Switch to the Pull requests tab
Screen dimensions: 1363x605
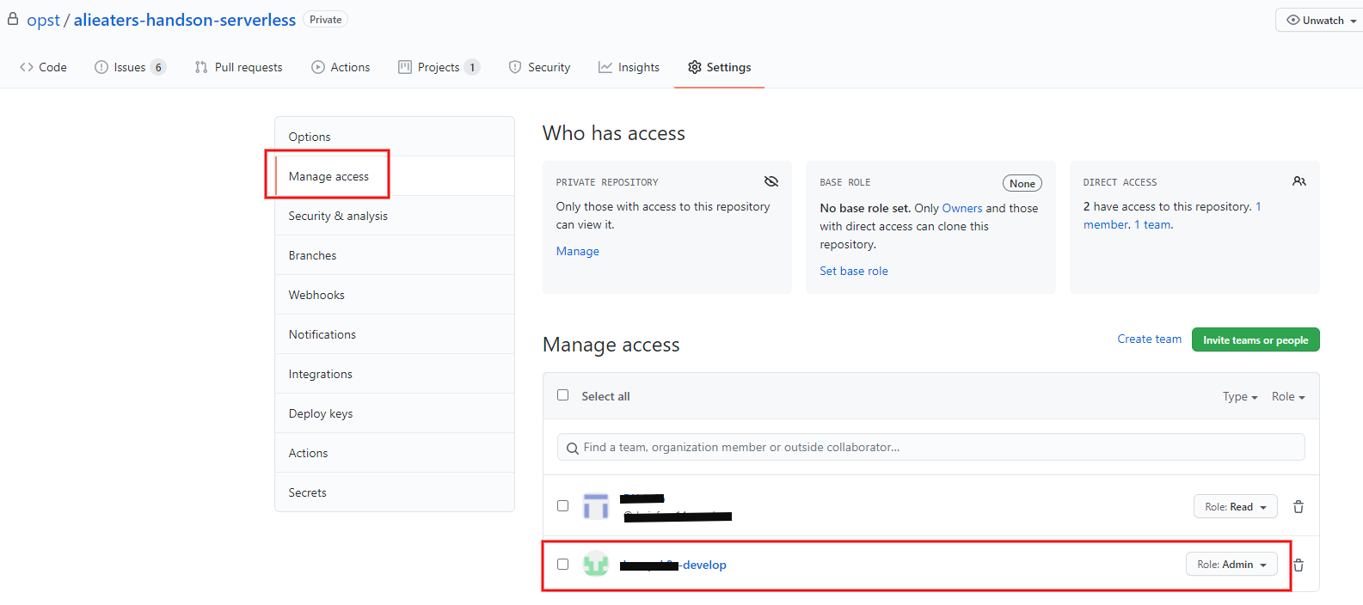coord(238,67)
